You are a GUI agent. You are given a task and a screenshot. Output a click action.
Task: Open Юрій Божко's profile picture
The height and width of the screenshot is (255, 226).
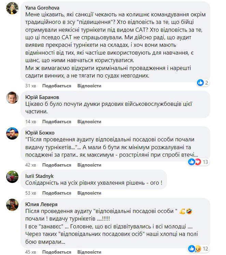pos(12,133)
